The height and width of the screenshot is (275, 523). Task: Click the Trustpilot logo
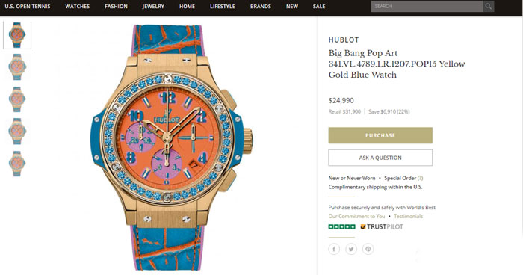382,227
